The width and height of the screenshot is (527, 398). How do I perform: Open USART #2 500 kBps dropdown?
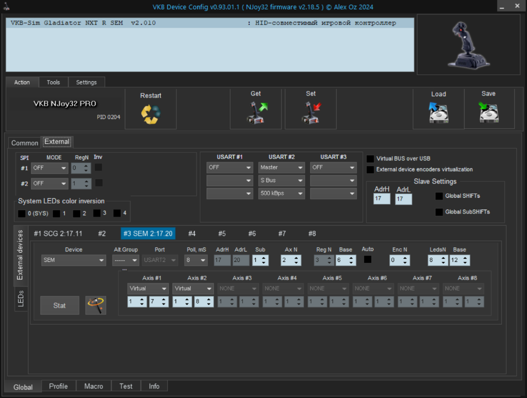281,193
